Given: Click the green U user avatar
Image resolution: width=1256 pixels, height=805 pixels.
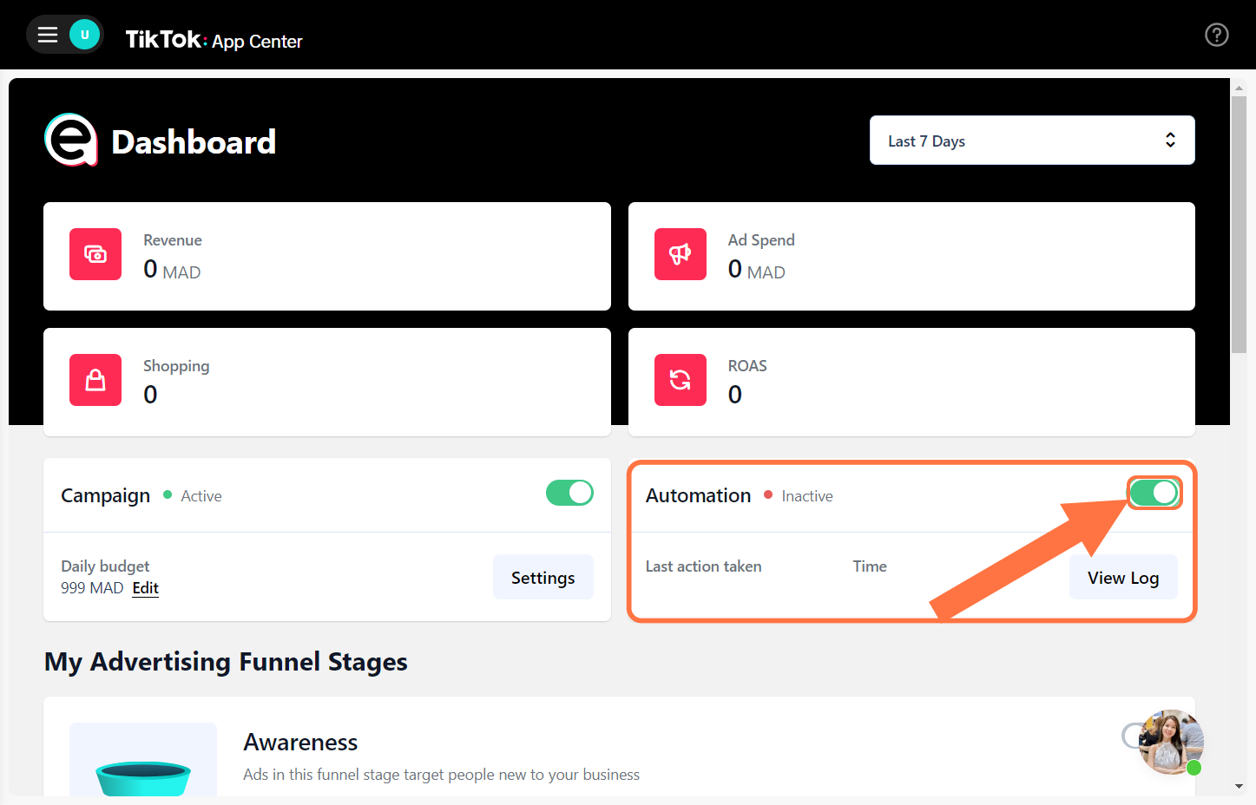Looking at the screenshot, I should point(83,35).
